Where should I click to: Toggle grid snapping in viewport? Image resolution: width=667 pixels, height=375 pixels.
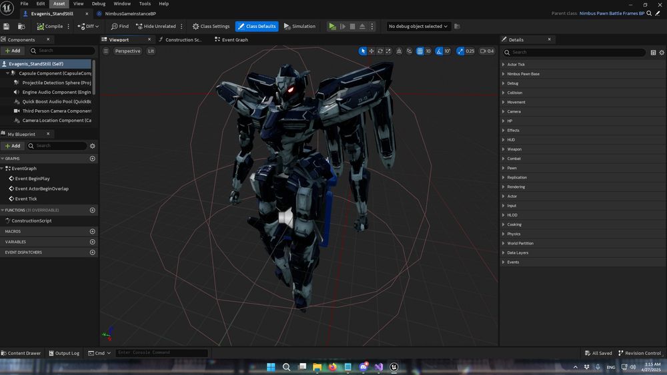[x=420, y=51]
